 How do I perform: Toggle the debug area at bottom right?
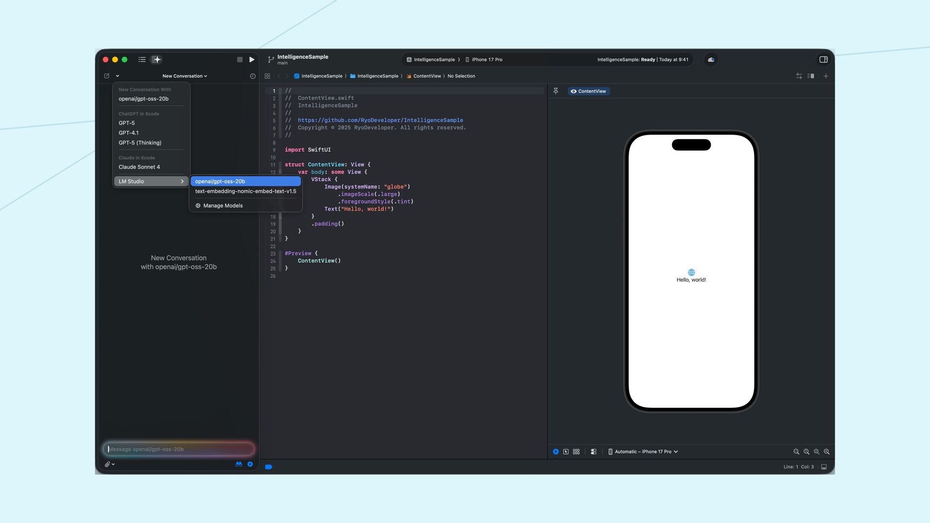[x=824, y=467]
